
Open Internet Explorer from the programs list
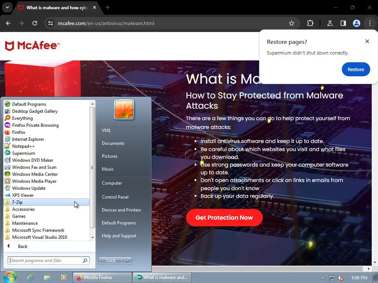point(47,139)
